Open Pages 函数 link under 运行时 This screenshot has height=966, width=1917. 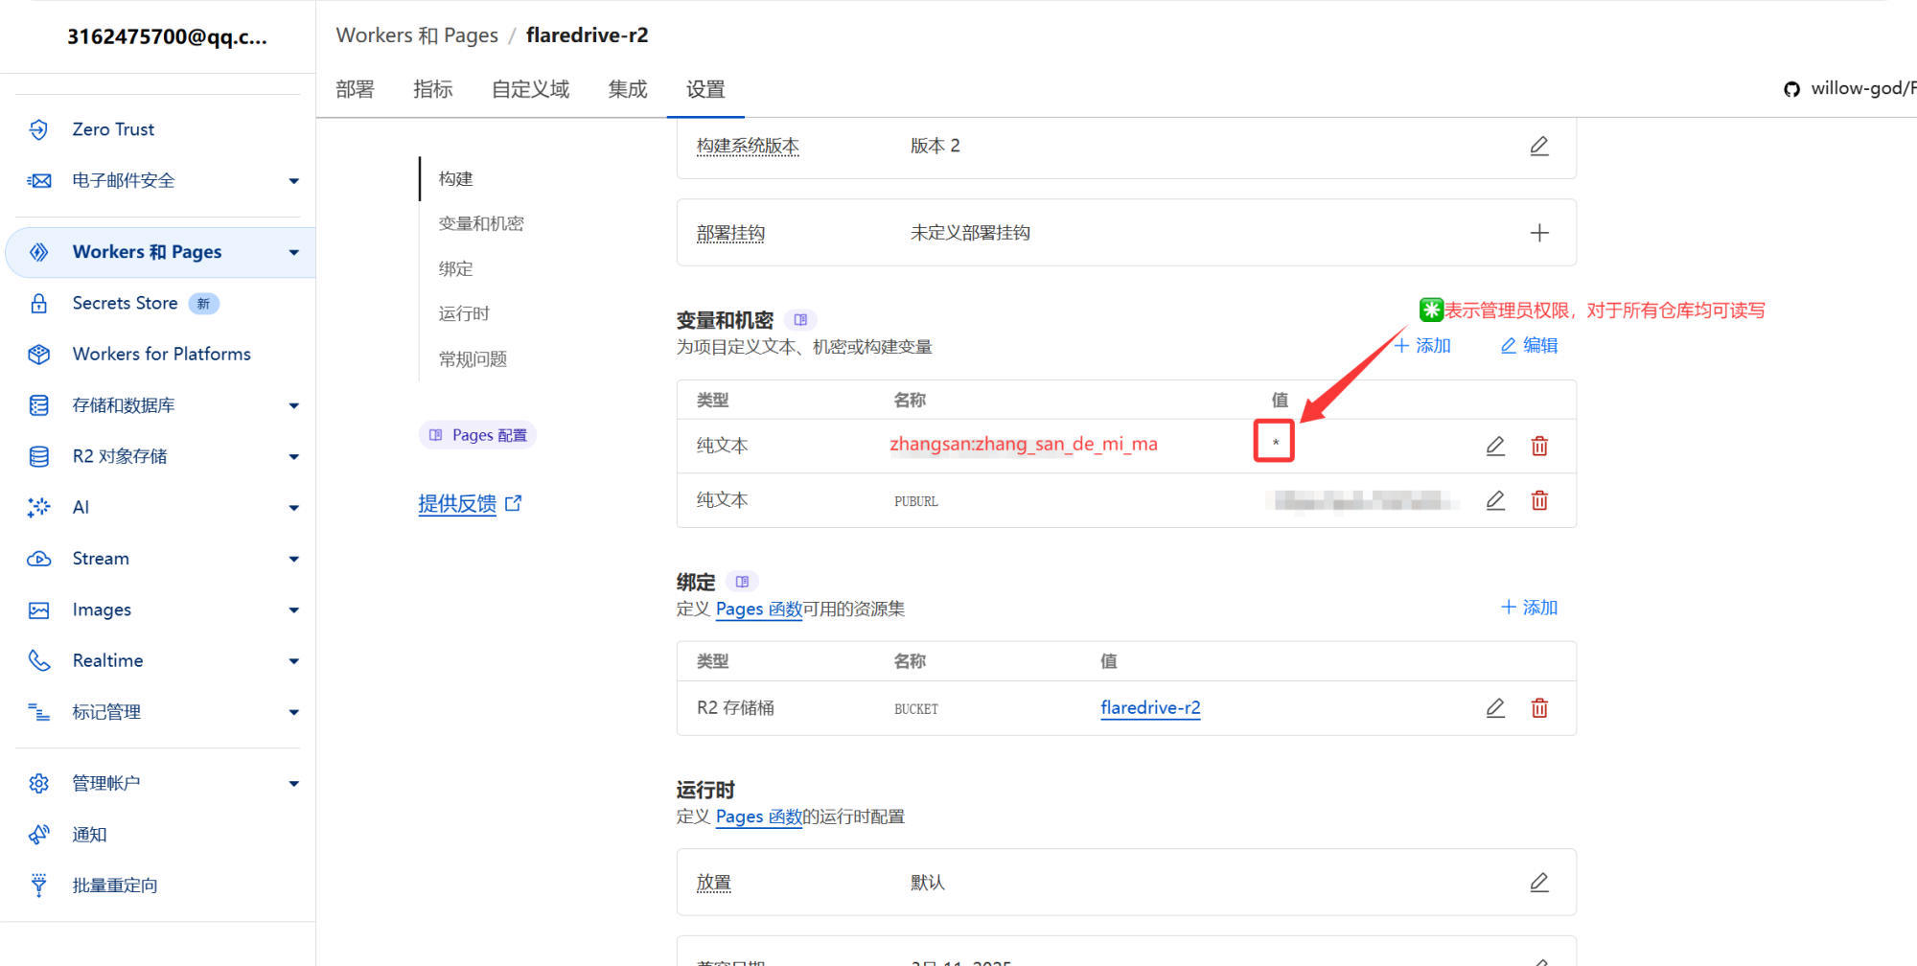(x=759, y=816)
